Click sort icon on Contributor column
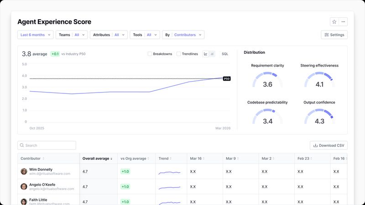This screenshot has width=365, height=205. coord(43,159)
